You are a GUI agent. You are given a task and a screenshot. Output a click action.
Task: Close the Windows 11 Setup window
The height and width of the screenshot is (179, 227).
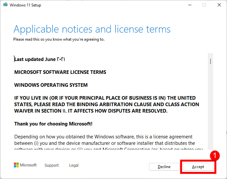pyautogui.click(x=219, y=5)
